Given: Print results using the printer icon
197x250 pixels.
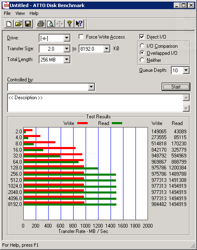Looking at the screenshot, I should [41, 24].
